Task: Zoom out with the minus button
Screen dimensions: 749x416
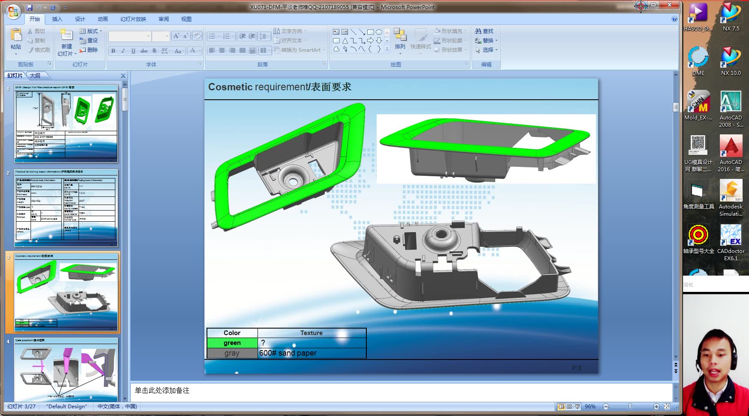Action: [606, 407]
